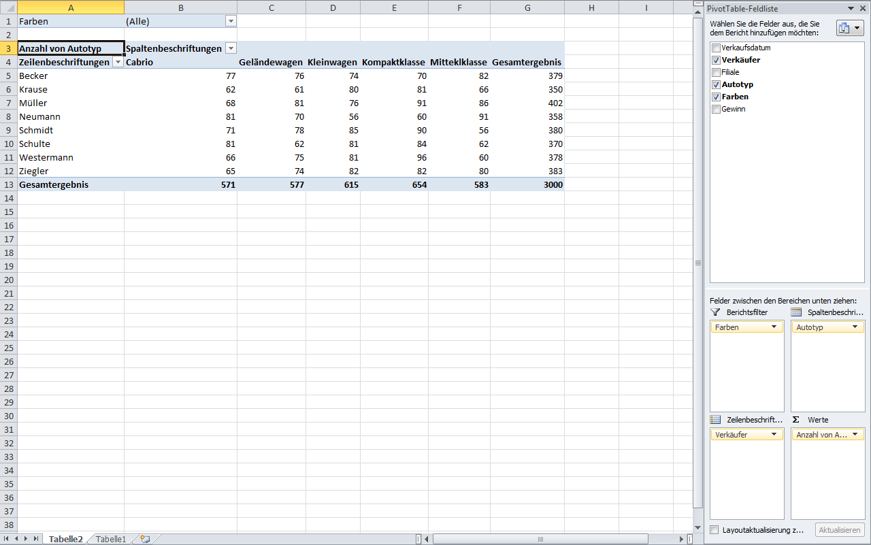871x545 pixels.
Task: Select the Kleinwagen column label cell
Action: pyautogui.click(x=333, y=62)
